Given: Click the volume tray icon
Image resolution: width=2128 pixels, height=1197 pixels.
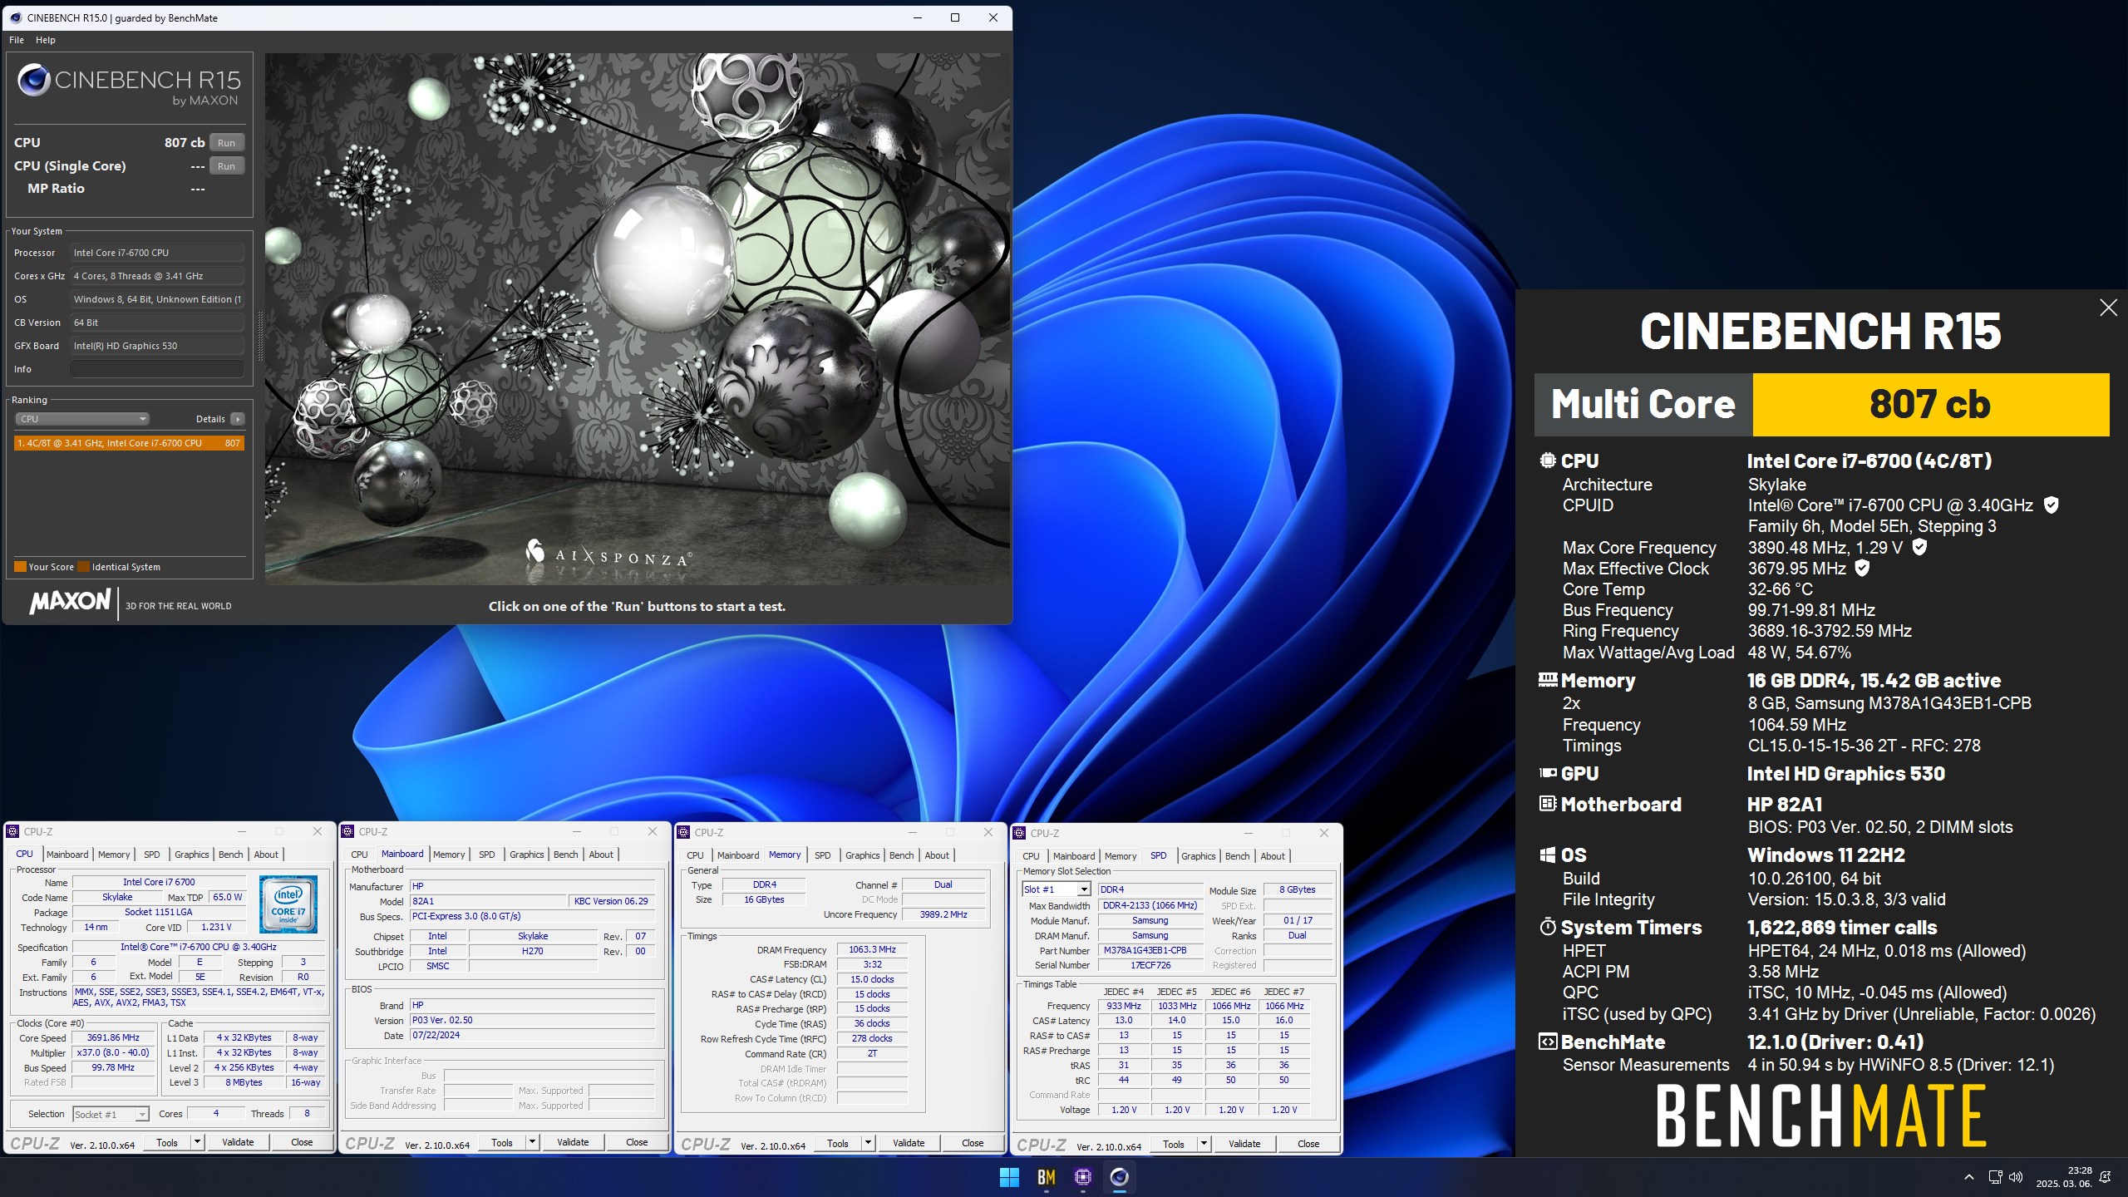Looking at the screenshot, I should click(x=2016, y=1177).
